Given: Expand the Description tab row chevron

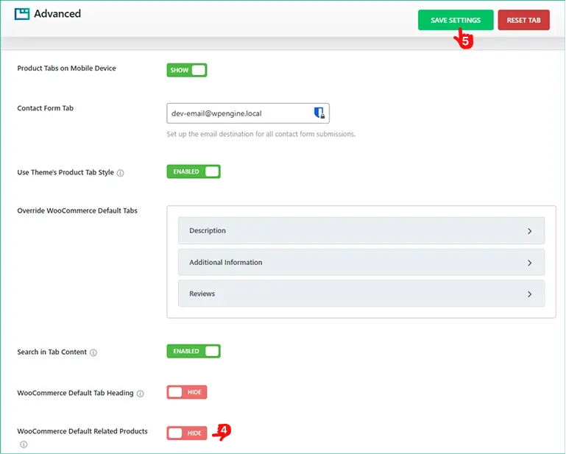Looking at the screenshot, I should (x=529, y=231).
